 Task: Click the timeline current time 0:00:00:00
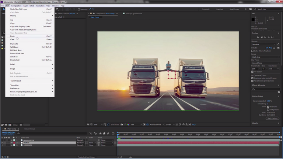8,133
